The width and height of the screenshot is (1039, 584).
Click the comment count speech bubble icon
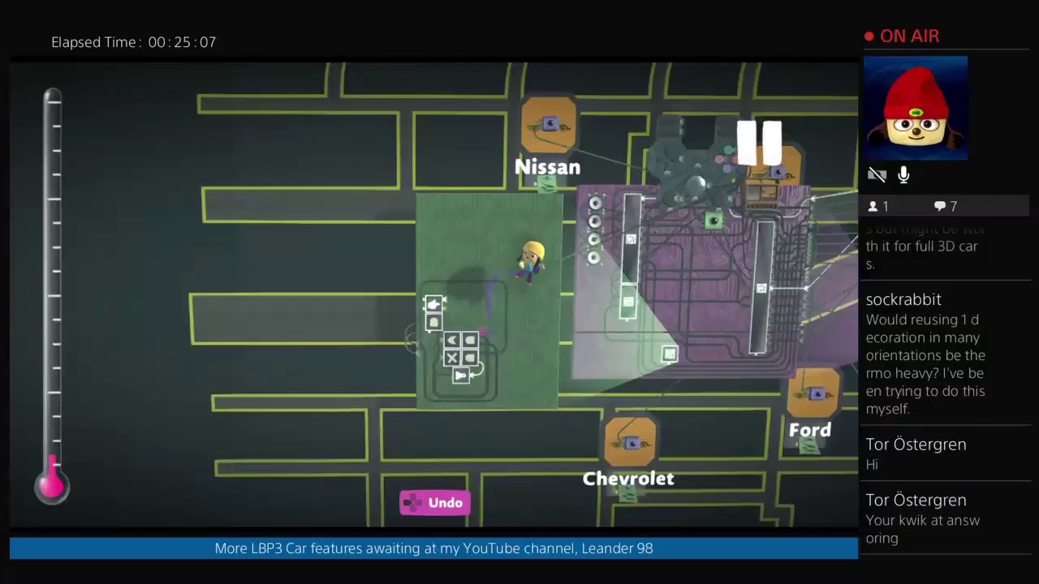coord(939,206)
